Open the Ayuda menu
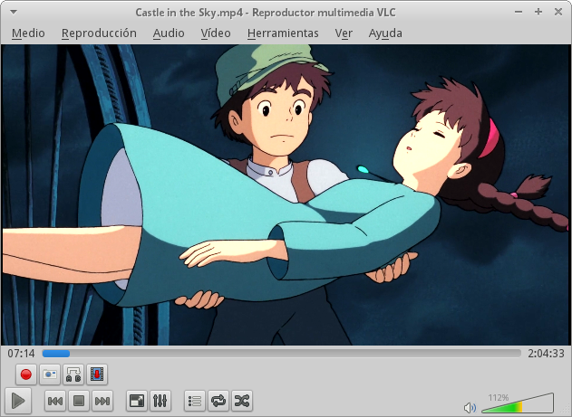Screen dimensions: 572x417 click(385, 33)
